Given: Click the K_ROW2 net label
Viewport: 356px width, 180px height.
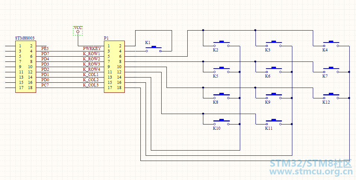Looking at the screenshot, I should pos(92,59).
